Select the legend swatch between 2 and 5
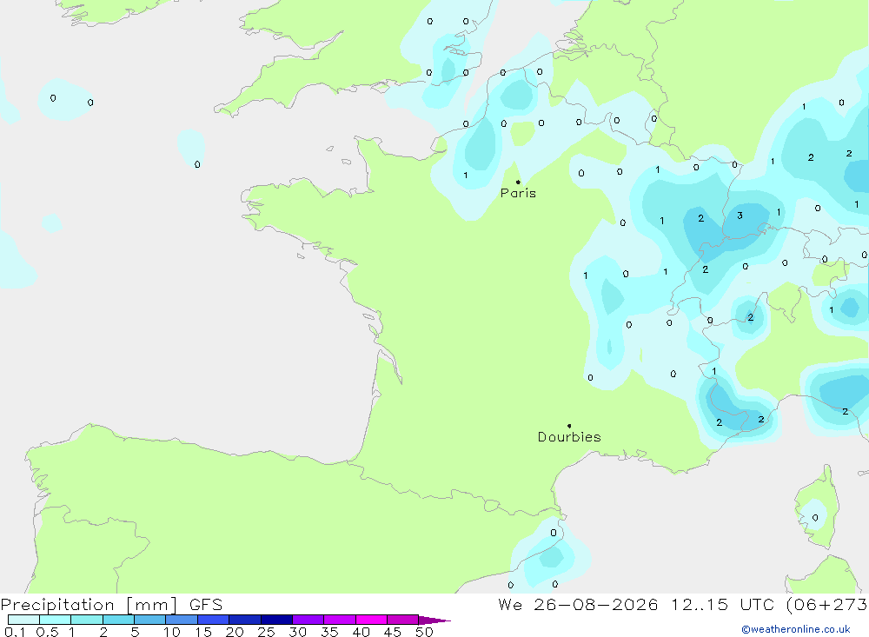Screen dimensions: 869x637 point(118,620)
